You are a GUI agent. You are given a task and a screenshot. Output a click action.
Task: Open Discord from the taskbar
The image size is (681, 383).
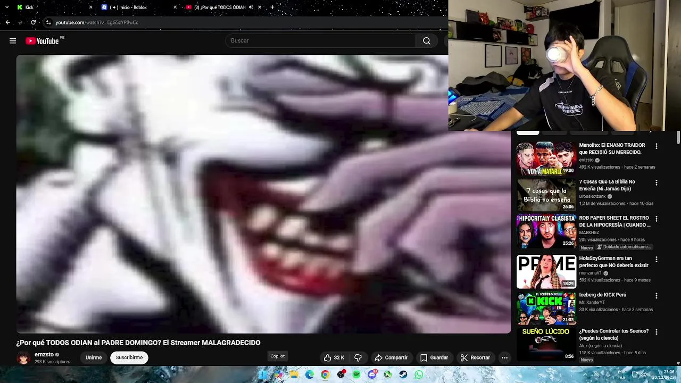(x=372, y=374)
